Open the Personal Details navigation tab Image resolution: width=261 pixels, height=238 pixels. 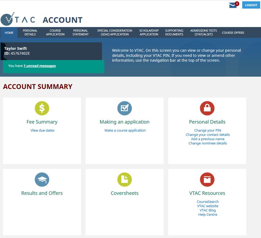(x=30, y=33)
